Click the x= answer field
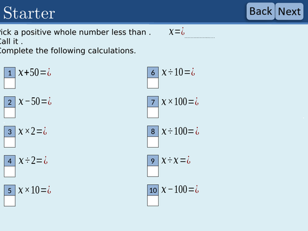This screenshot has width=308, height=231. pos(200,33)
